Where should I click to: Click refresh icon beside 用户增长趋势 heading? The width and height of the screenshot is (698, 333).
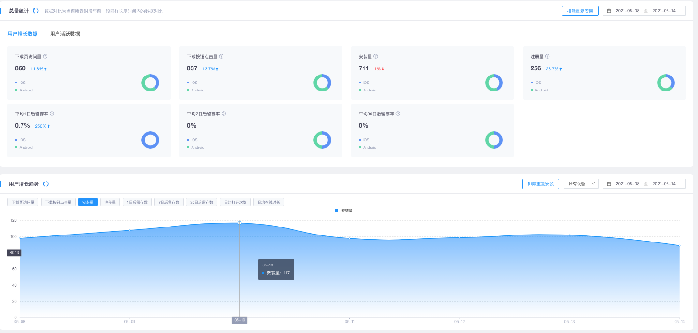click(x=45, y=184)
